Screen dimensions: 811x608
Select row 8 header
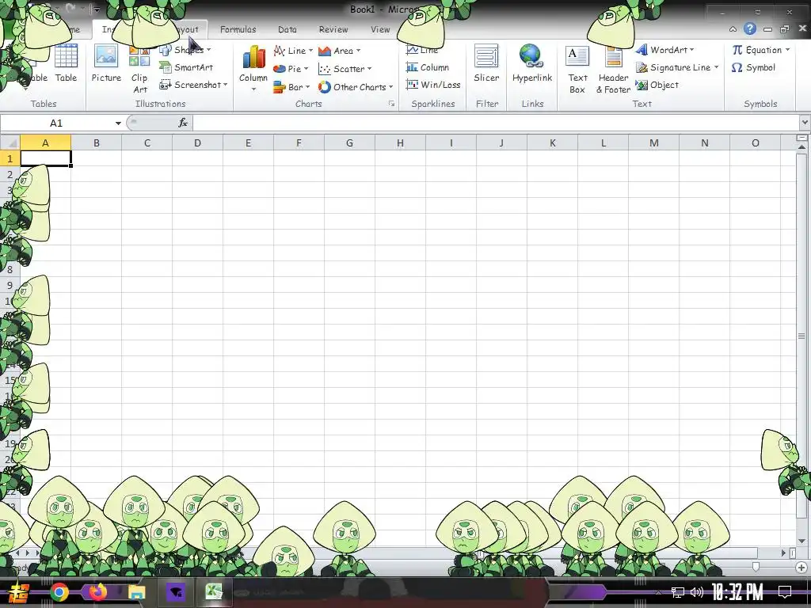point(10,269)
